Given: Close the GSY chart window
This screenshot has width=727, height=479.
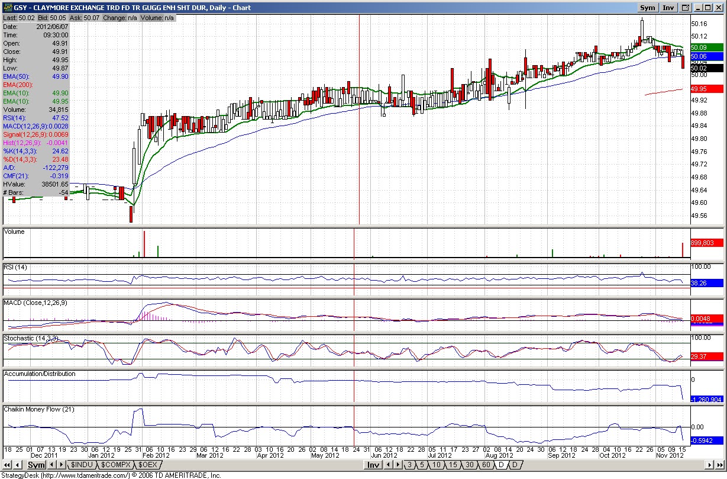Looking at the screenshot, I should coord(719,8).
